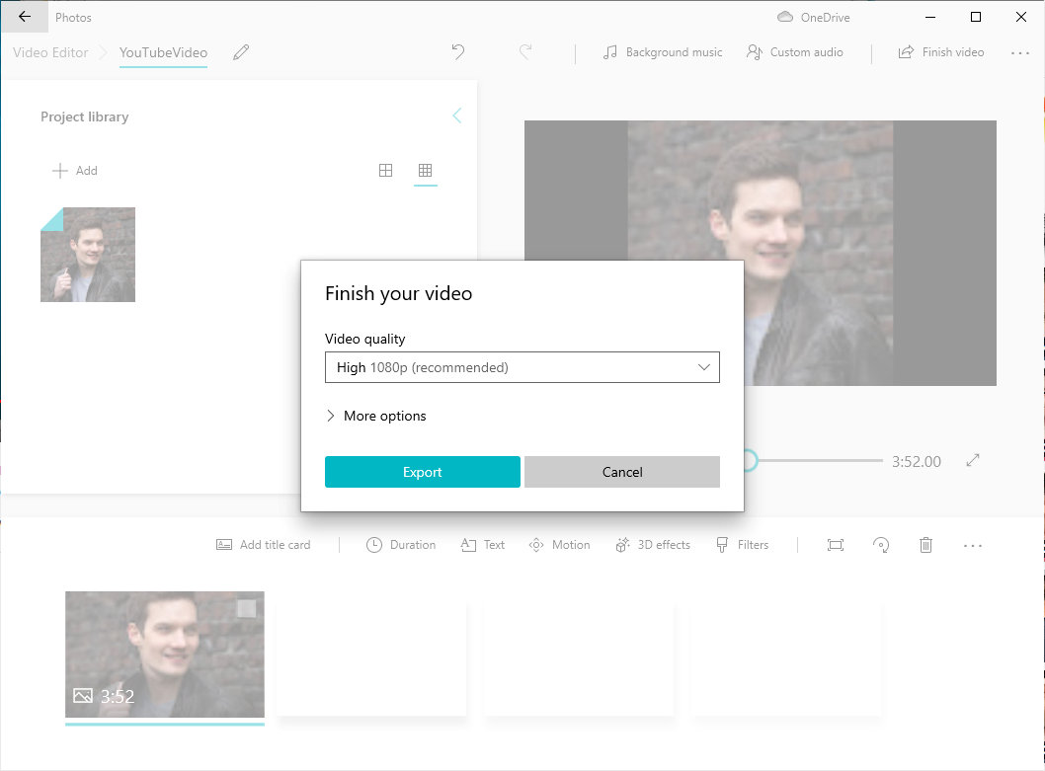Image resolution: width=1045 pixels, height=771 pixels.
Task: Cancel the Finish your video dialog
Action: (621, 472)
